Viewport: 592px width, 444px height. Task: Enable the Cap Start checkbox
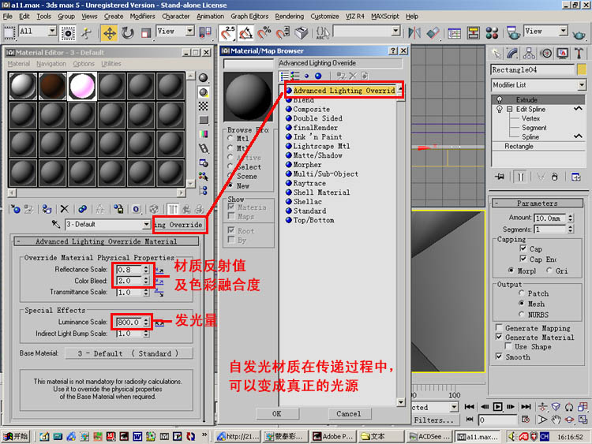coord(523,248)
